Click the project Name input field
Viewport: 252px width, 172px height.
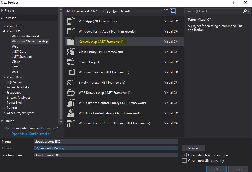click(x=106, y=142)
